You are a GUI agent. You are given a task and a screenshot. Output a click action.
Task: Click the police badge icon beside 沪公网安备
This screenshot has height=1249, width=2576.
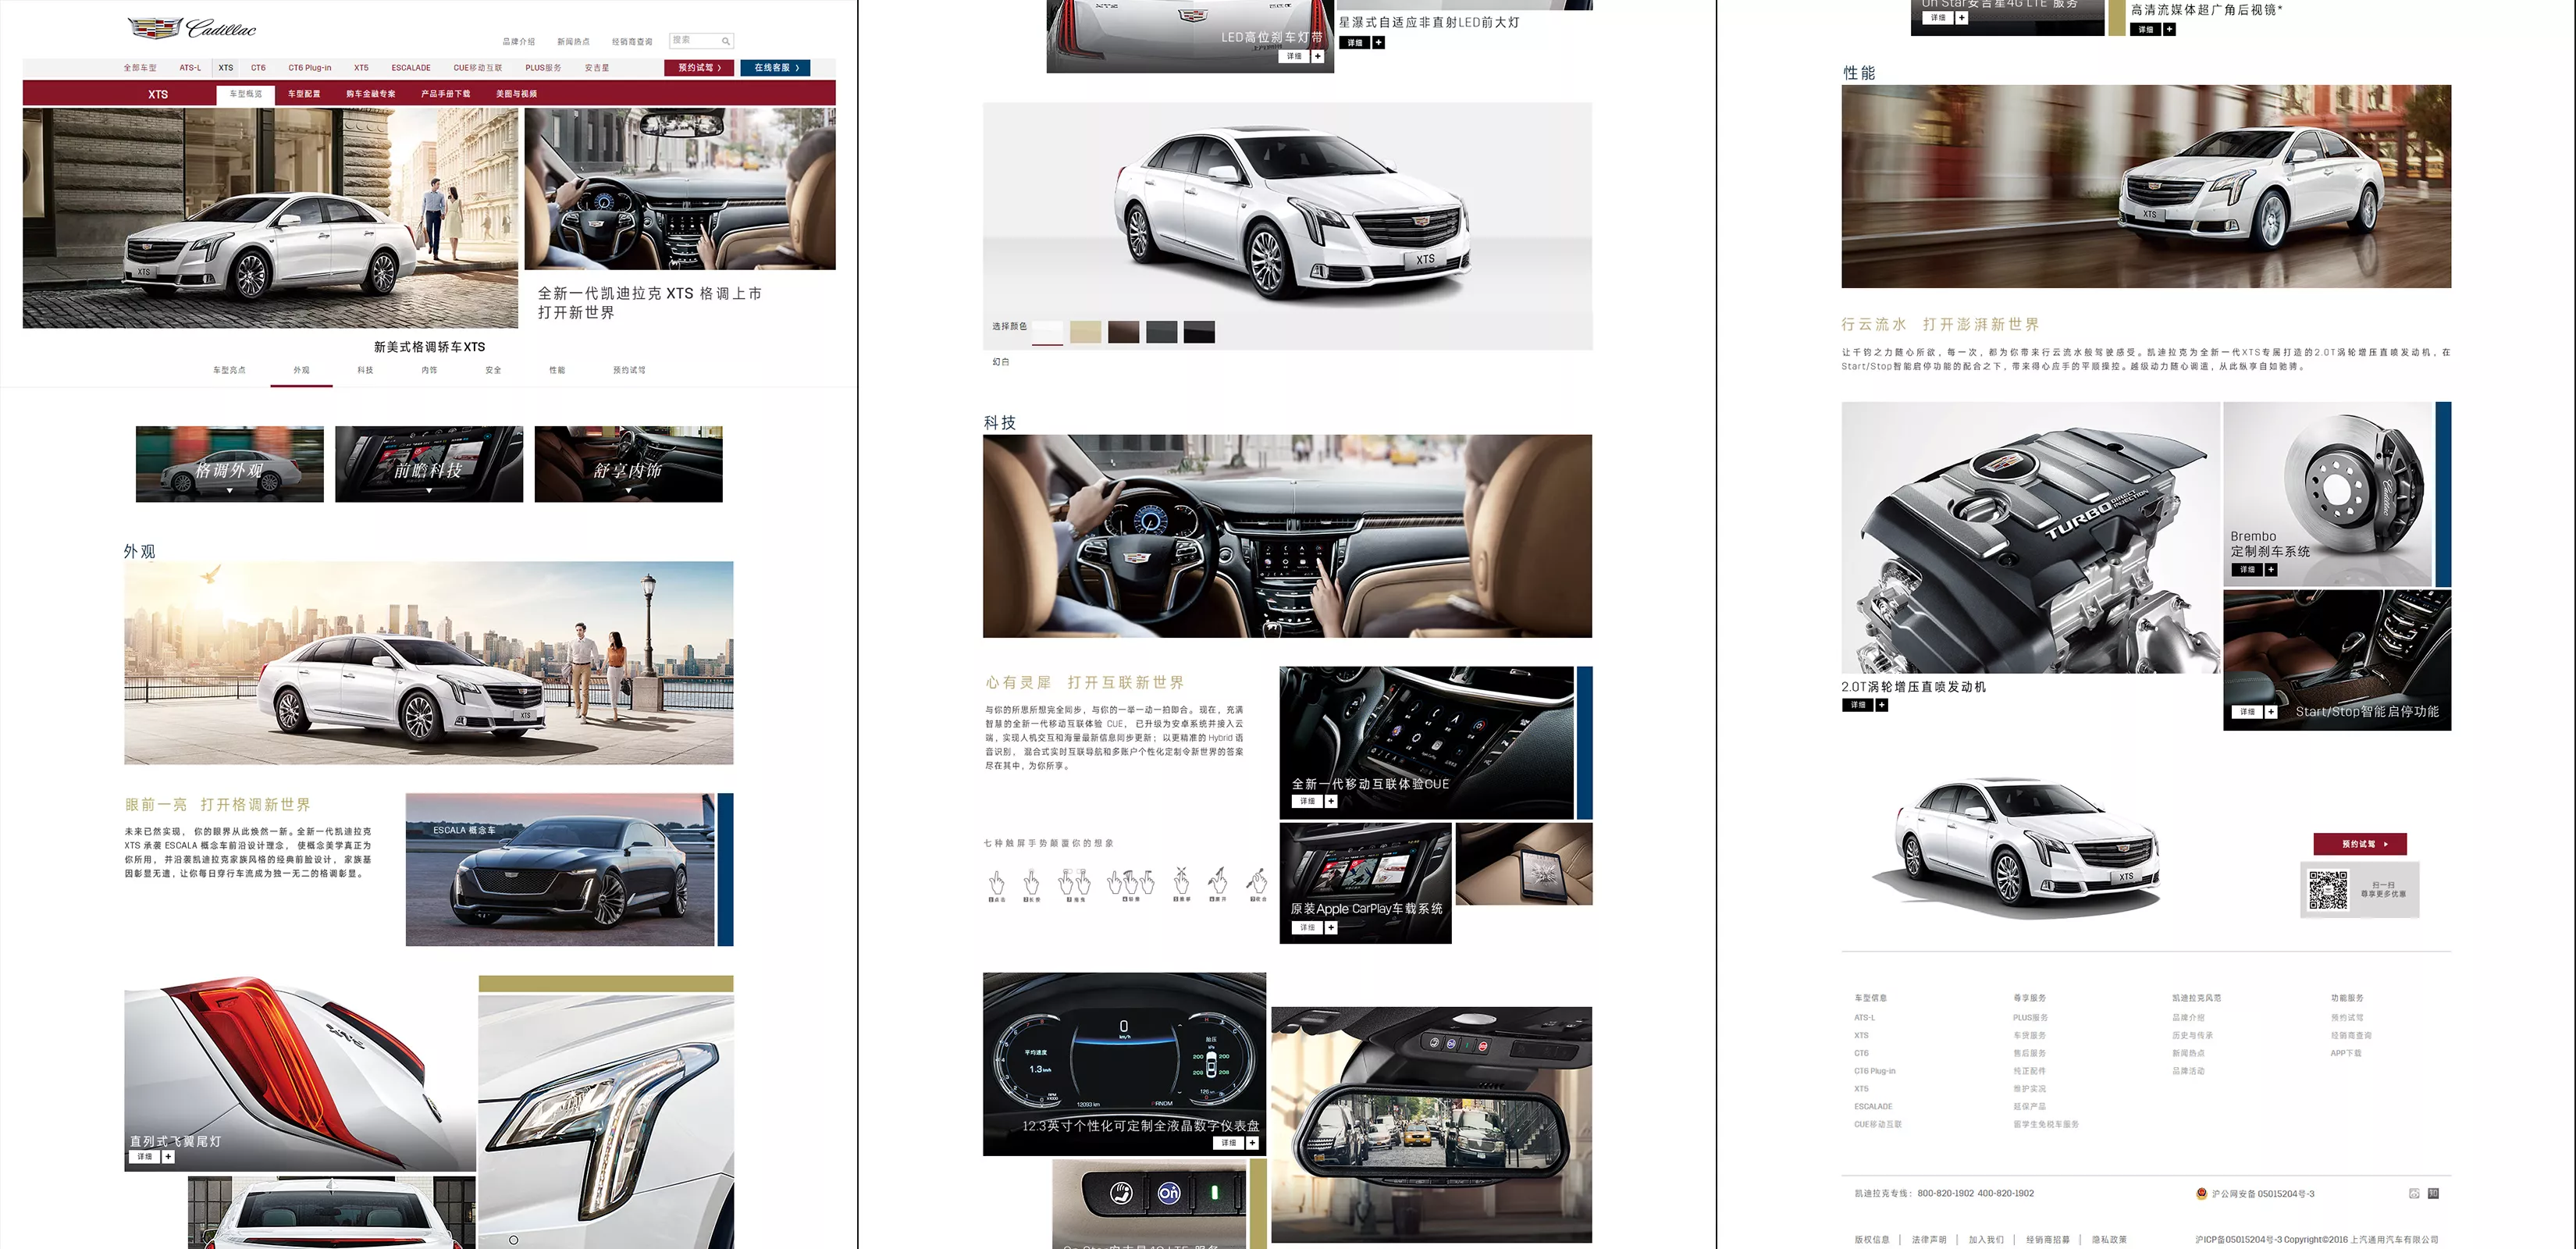tap(2201, 1193)
